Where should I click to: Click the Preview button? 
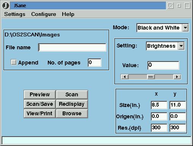point(40,94)
